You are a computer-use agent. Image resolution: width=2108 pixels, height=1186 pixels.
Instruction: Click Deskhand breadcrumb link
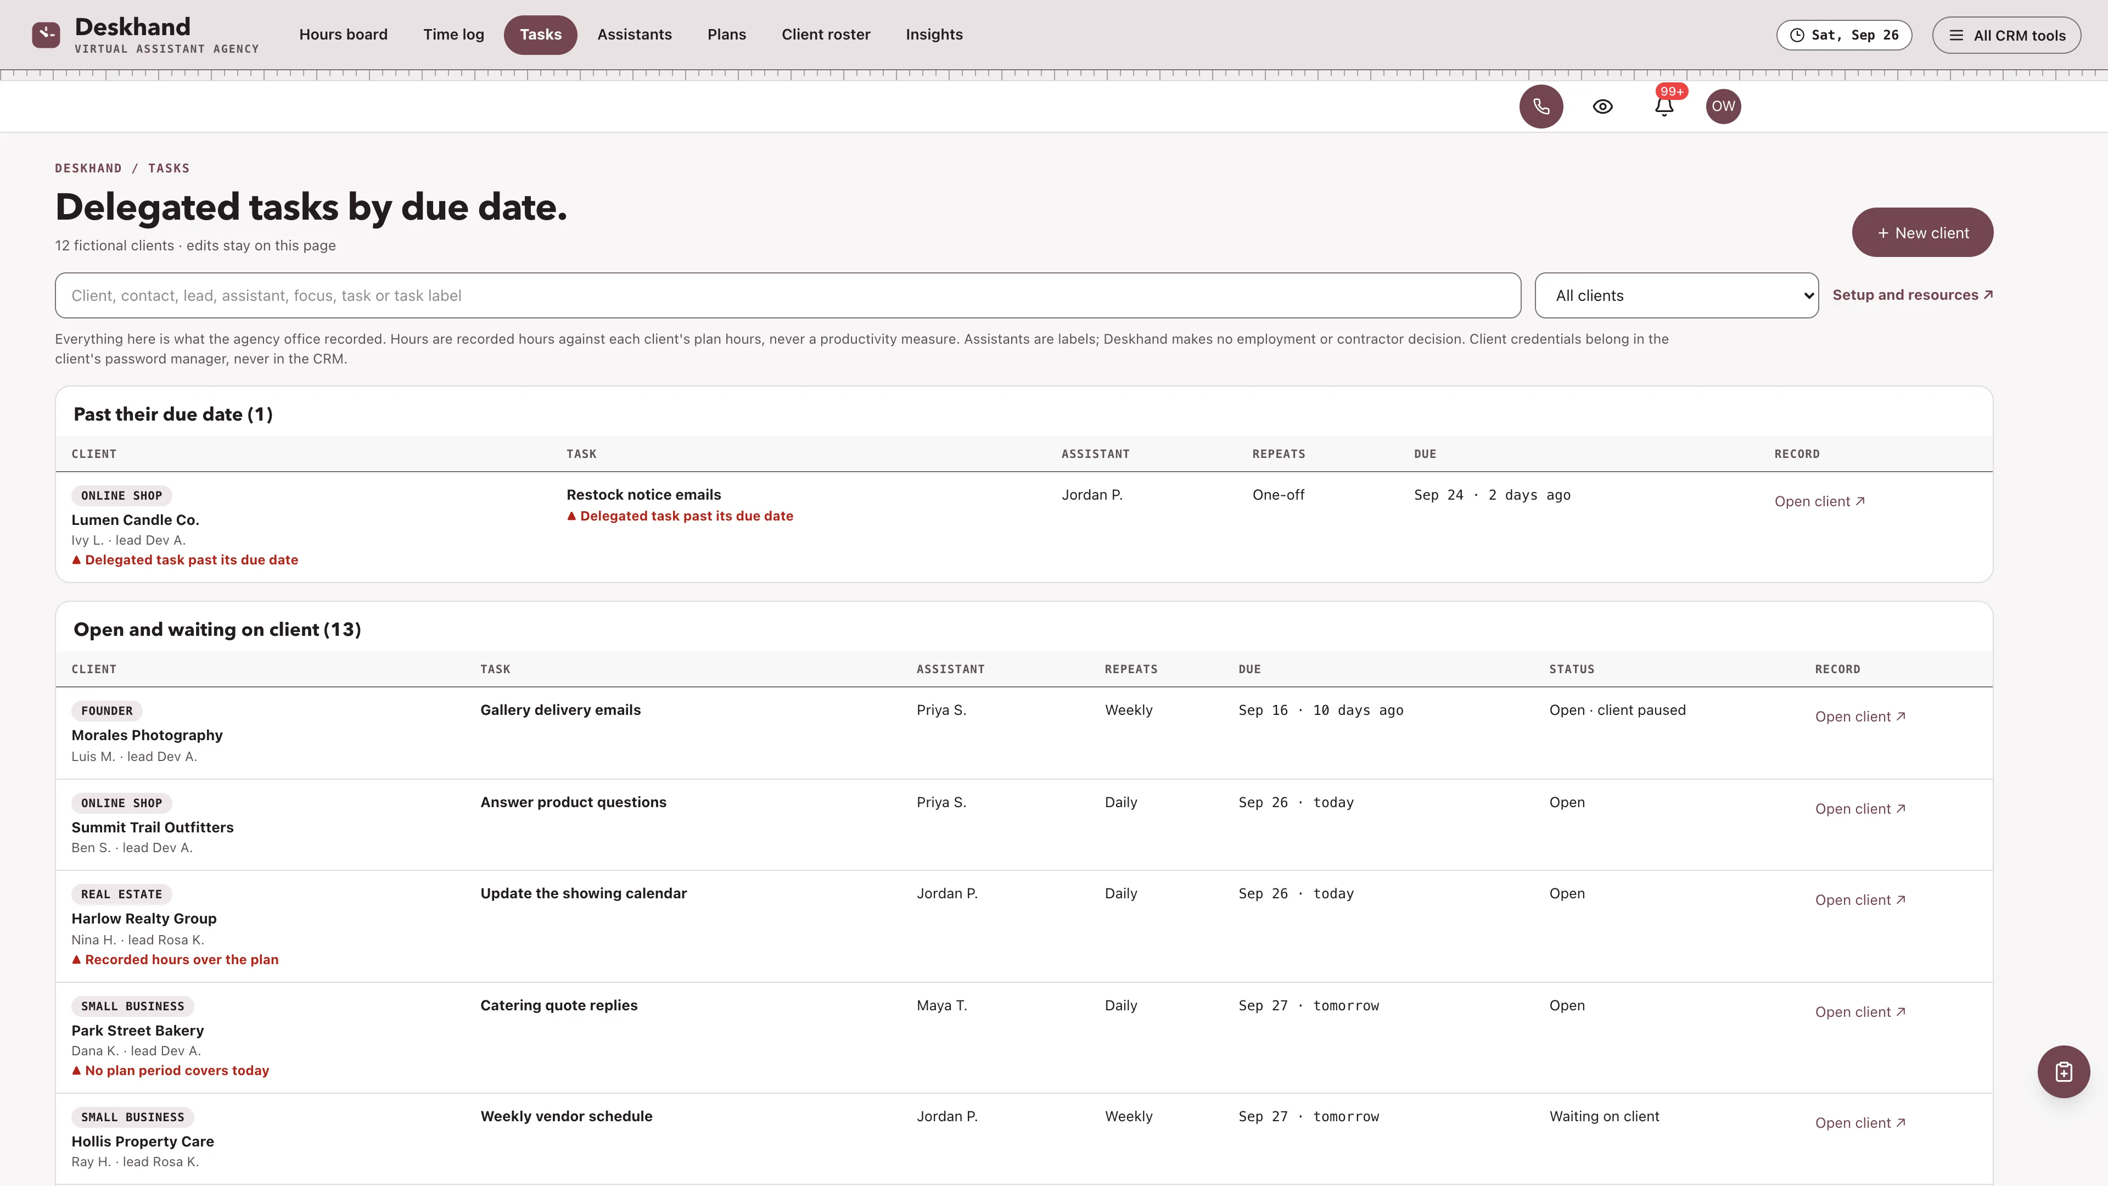88,169
